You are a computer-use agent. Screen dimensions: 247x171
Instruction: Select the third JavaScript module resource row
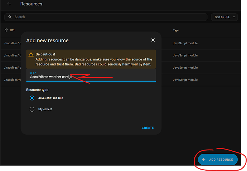point(185,68)
